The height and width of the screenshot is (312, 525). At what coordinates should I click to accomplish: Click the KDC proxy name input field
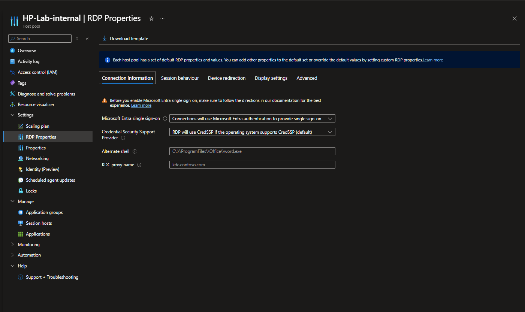252,165
